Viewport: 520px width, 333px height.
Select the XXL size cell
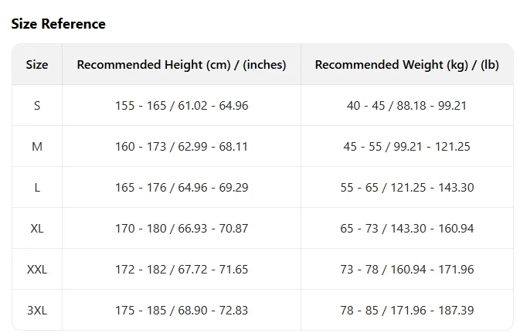37,270
